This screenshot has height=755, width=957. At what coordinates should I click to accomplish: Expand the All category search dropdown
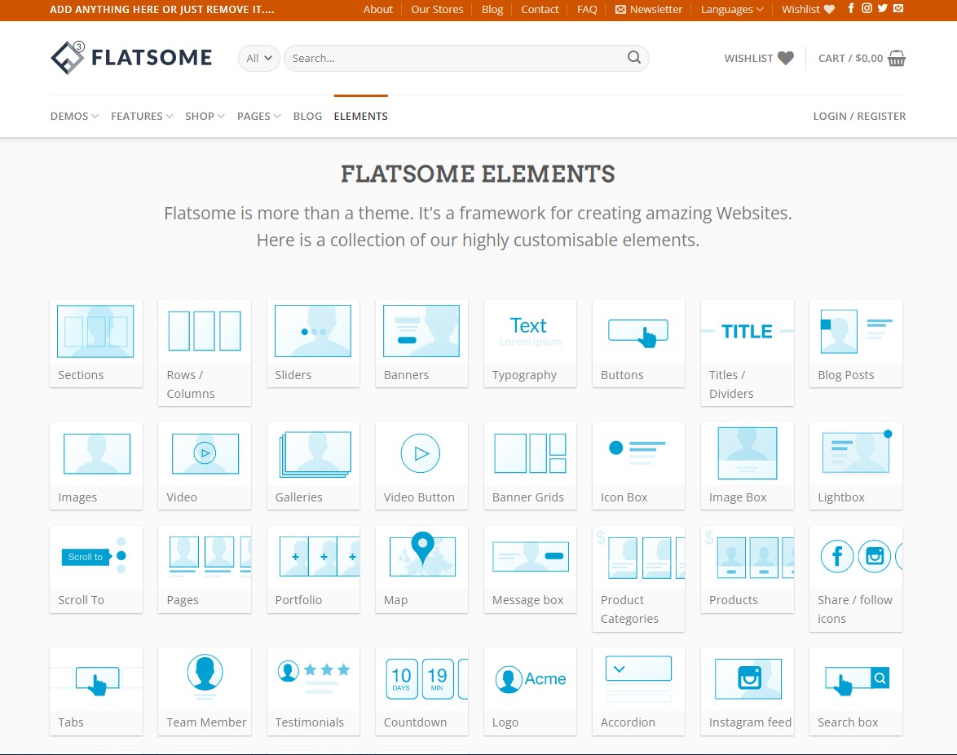(x=258, y=58)
